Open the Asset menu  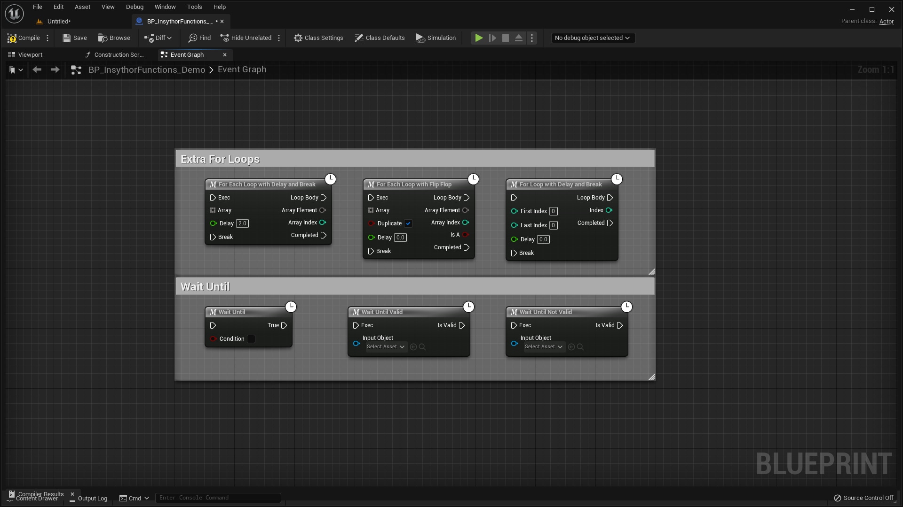(x=82, y=7)
